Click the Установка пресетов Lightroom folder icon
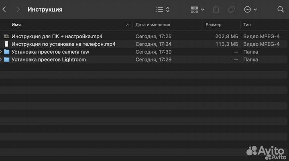289x161 pixels. [6, 59]
